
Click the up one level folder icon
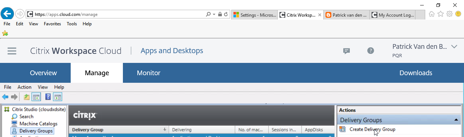(x=26, y=97)
